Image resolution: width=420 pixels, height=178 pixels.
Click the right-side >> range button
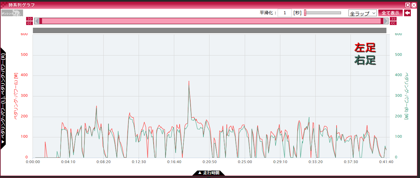point(393,19)
